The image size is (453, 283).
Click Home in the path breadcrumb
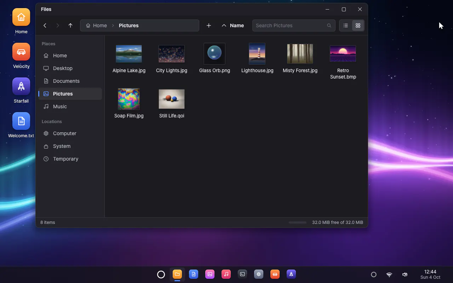[96, 25]
